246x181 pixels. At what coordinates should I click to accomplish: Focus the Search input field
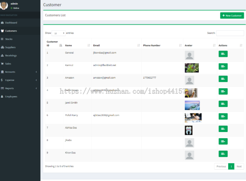pos(230,33)
